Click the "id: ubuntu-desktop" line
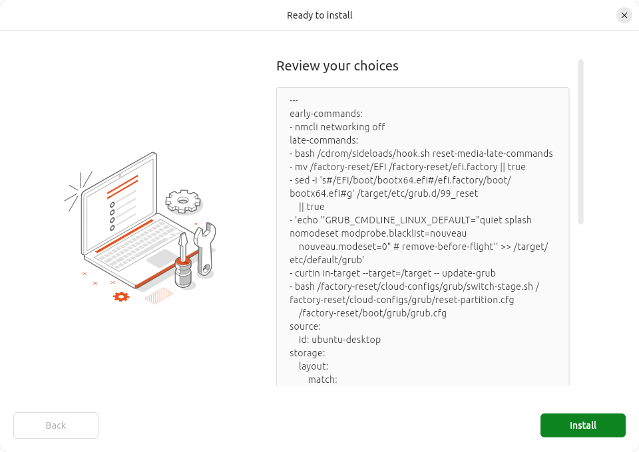The height and width of the screenshot is (452, 639). (x=339, y=340)
